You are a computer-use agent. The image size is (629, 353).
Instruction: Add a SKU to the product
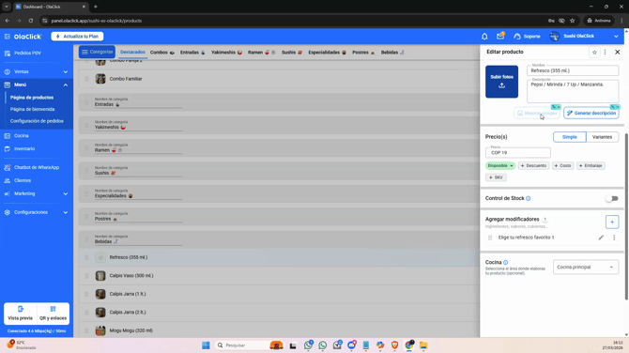click(496, 177)
